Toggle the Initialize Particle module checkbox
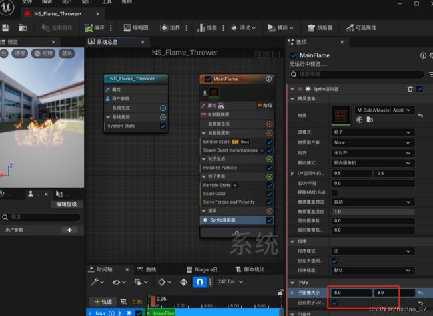This screenshot has width=433, height=316. (x=270, y=168)
